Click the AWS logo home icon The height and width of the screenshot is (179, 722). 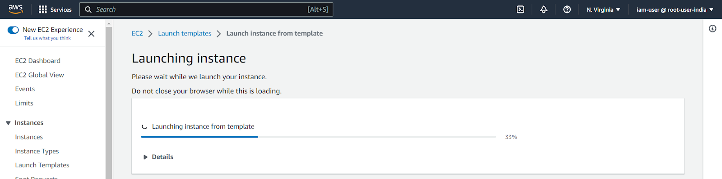16,9
